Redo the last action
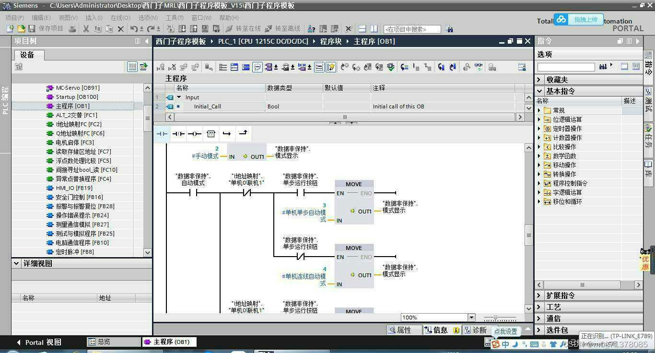The height and width of the screenshot is (353, 655). pyautogui.click(x=151, y=29)
